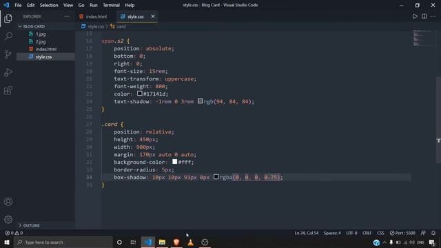Click the editor vertical scrollbar
Viewport: 441px width, 248px height.
click(438, 119)
